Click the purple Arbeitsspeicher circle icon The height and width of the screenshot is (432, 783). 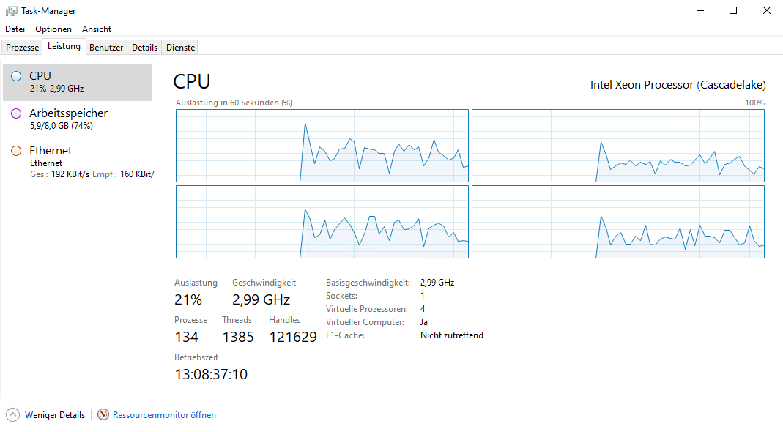point(16,113)
